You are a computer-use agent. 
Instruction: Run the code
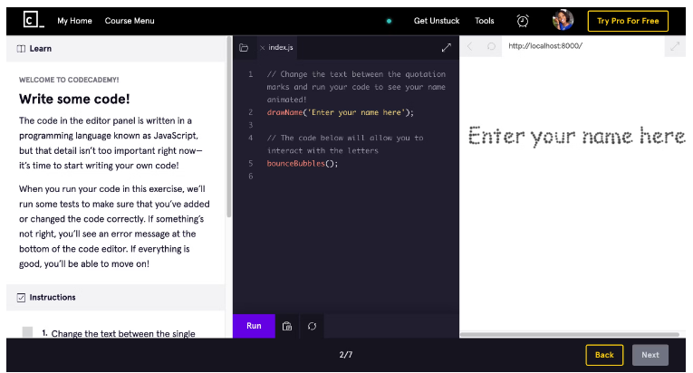254,326
